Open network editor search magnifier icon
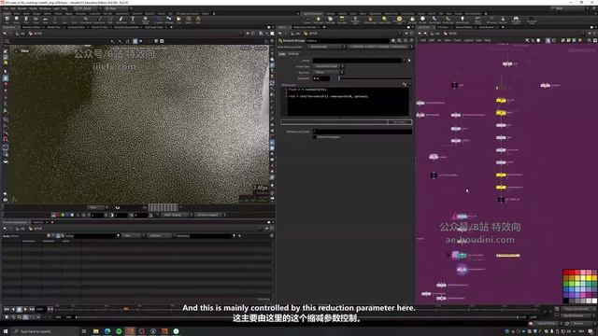This screenshot has height=336, width=598. (x=590, y=40)
